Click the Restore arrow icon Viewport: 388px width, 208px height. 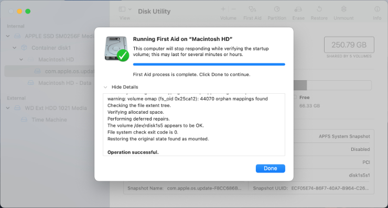point(319,9)
